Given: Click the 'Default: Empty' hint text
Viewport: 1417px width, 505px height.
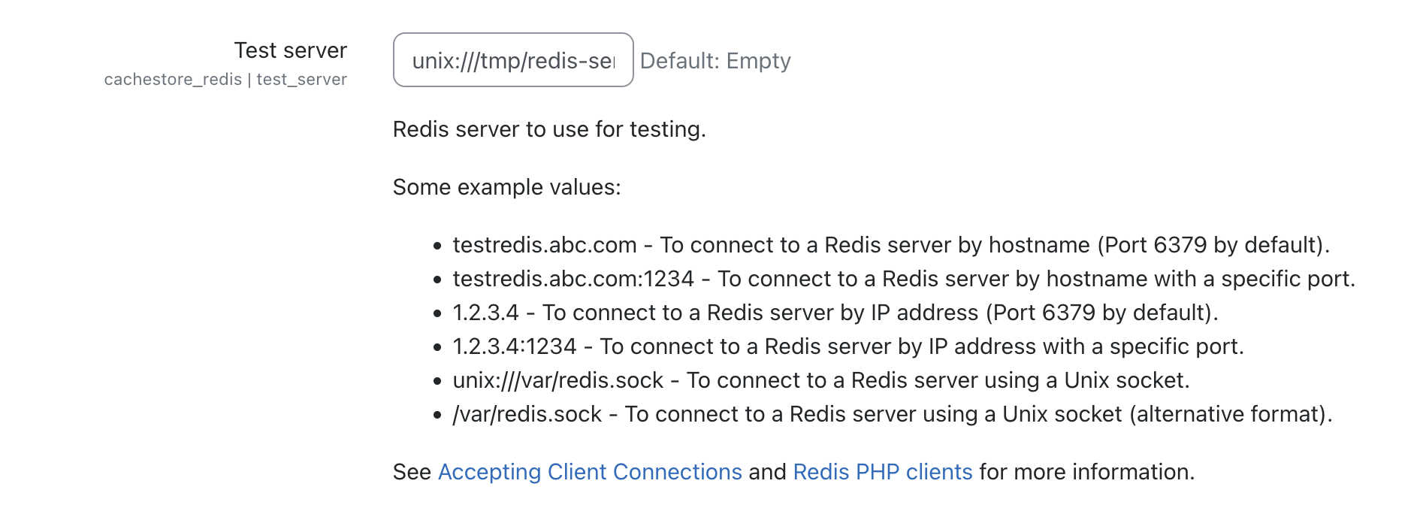Looking at the screenshot, I should coord(715,61).
